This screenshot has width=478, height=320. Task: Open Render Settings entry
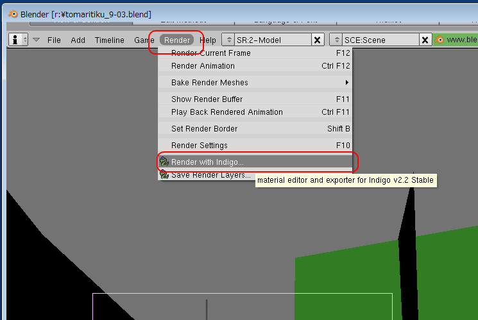255,146
